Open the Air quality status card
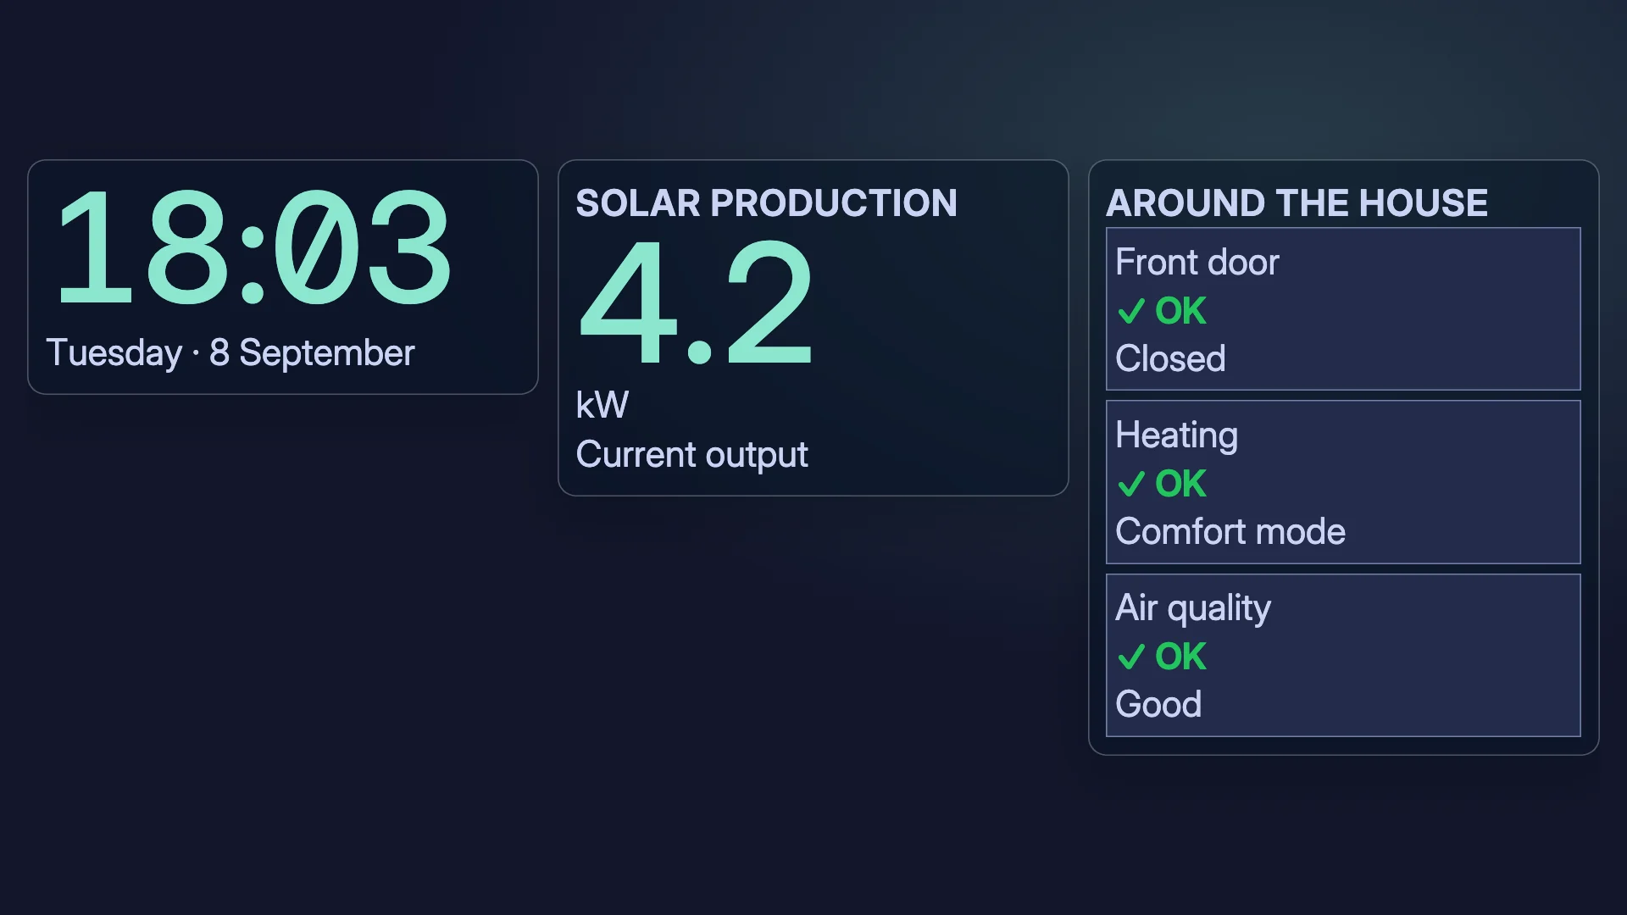Viewport: 1627px width, 915px height. click(x=1343, y=656)
